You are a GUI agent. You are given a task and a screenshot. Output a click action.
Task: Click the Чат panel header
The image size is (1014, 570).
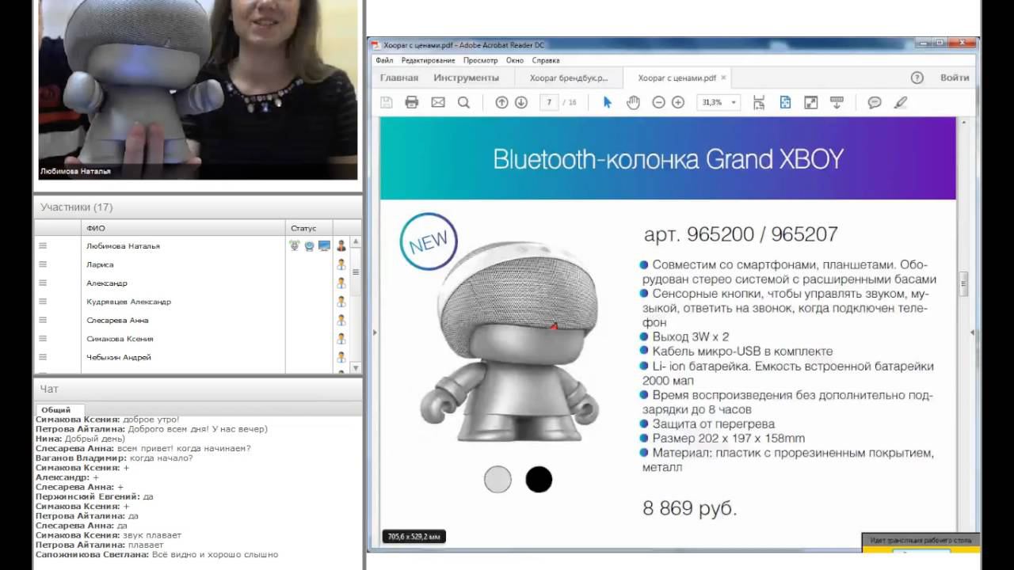(x=198, y=389)
